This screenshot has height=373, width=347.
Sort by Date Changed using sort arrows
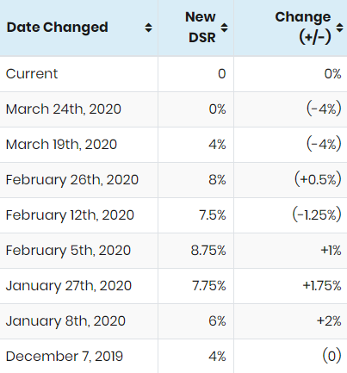(148, 28)
